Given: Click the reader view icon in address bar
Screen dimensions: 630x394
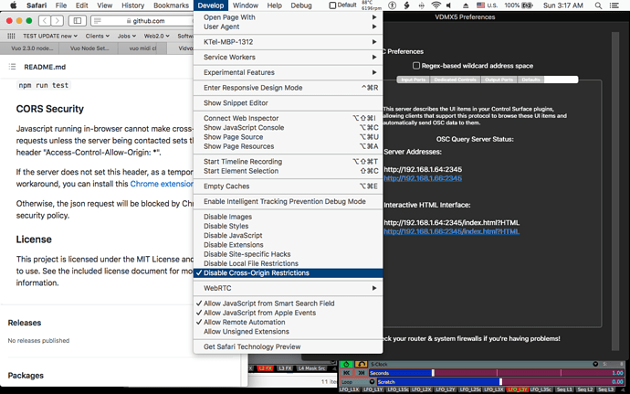Looking at the screenshot, I should tap(98, 21).
